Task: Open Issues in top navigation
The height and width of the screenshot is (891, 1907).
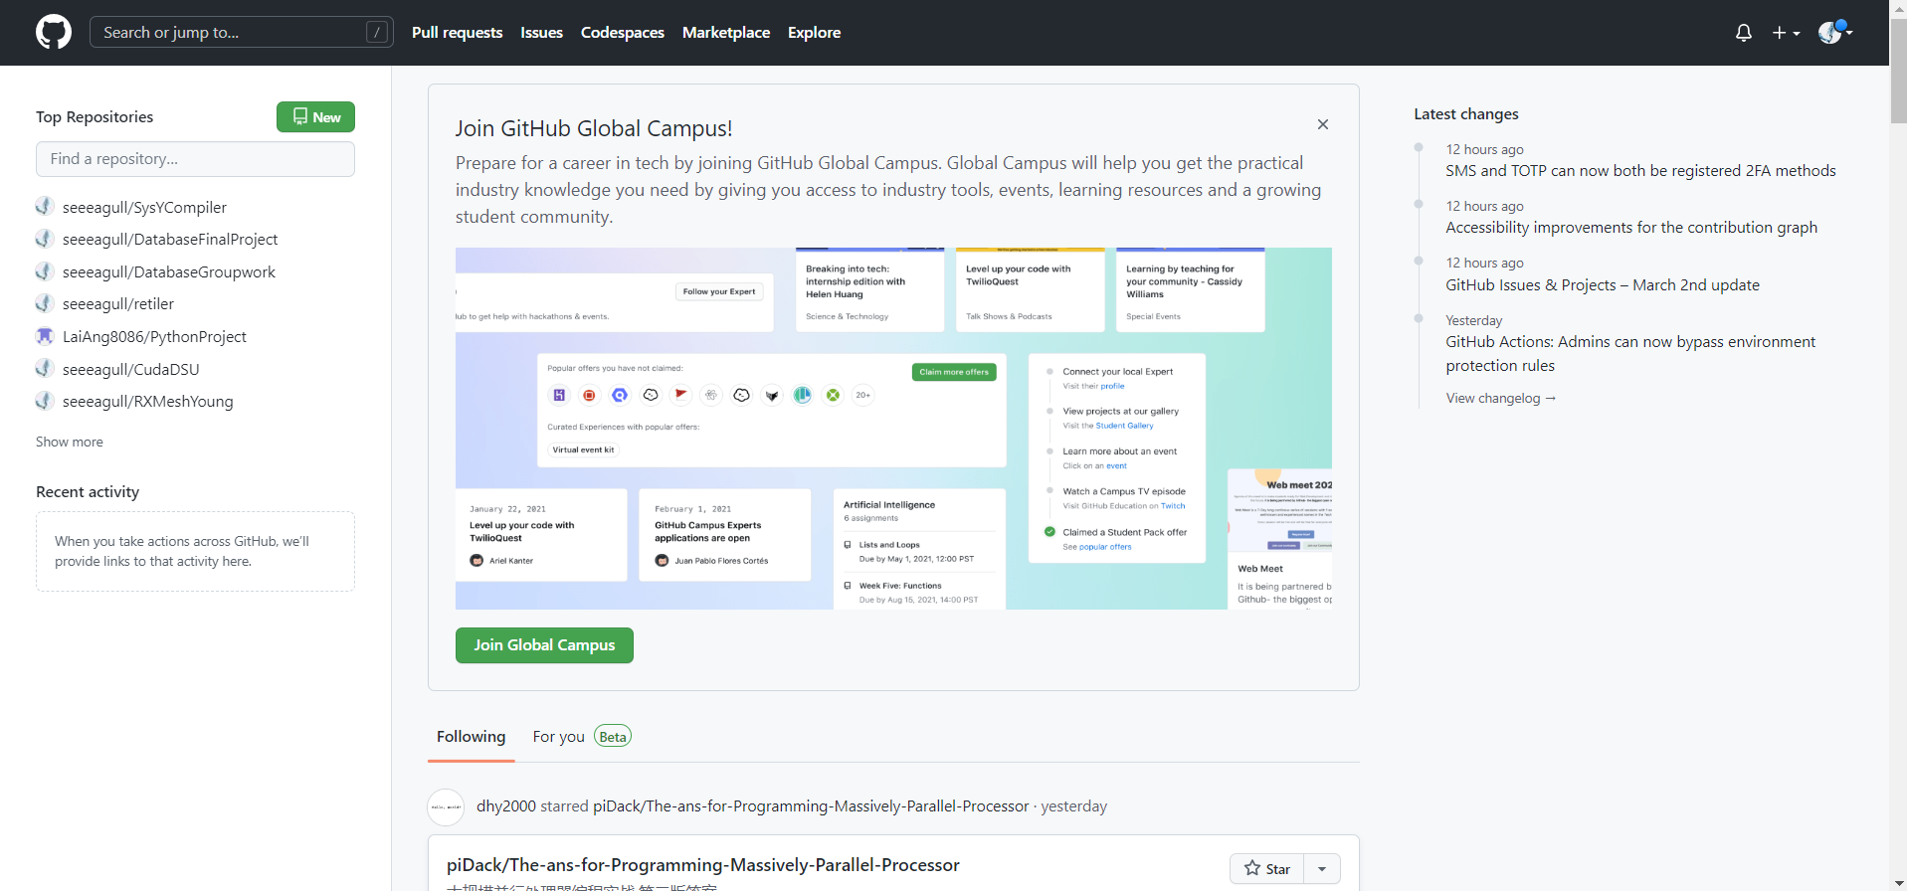Action: coord(541,33)
